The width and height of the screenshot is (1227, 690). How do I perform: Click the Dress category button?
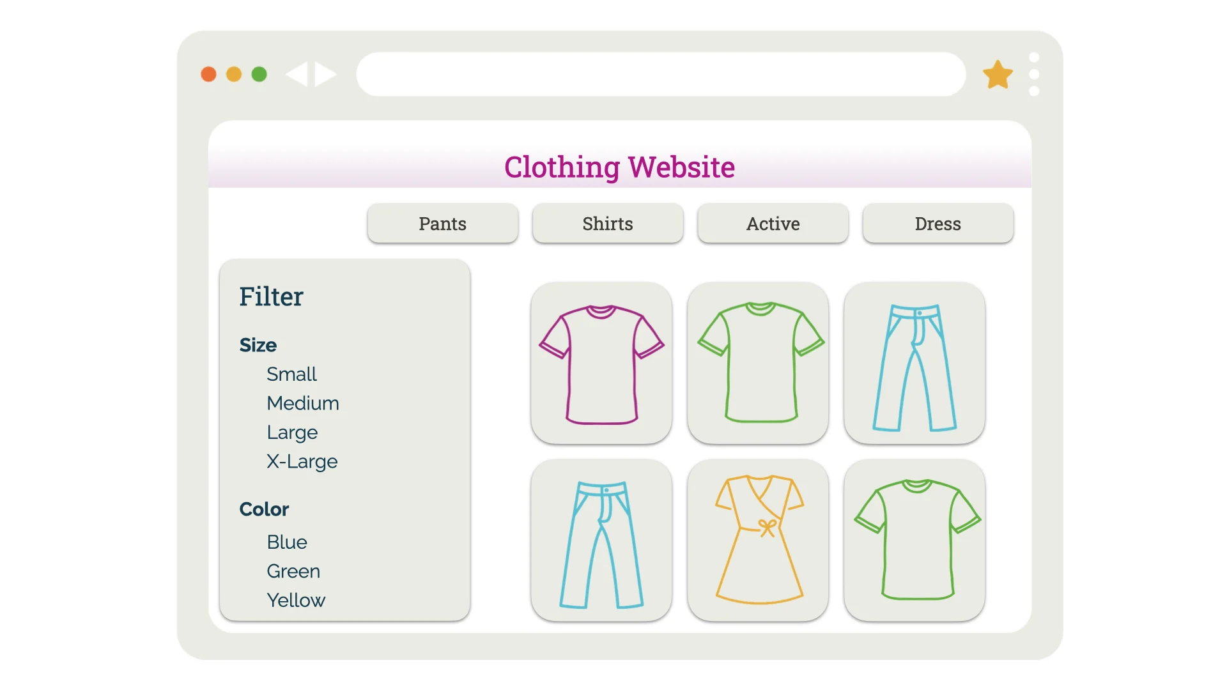point(938,223)
